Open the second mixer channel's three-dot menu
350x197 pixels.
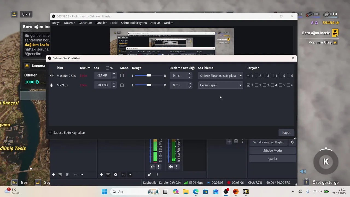(x=177, y=167)
